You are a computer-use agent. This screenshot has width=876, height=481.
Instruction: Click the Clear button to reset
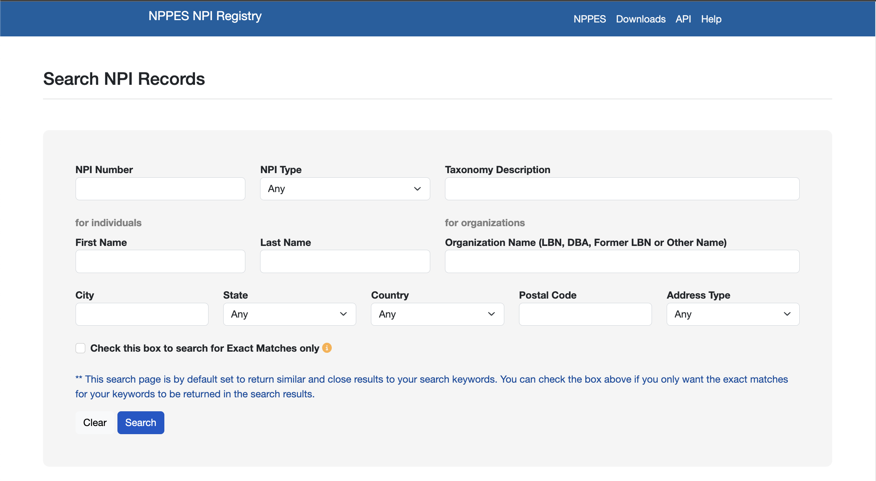95,423
